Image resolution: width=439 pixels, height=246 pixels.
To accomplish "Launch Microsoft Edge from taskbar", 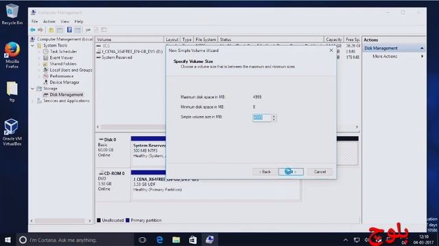I will [160, 240].
